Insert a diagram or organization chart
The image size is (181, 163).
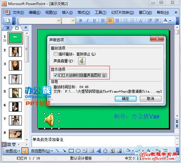click(105, 151)
